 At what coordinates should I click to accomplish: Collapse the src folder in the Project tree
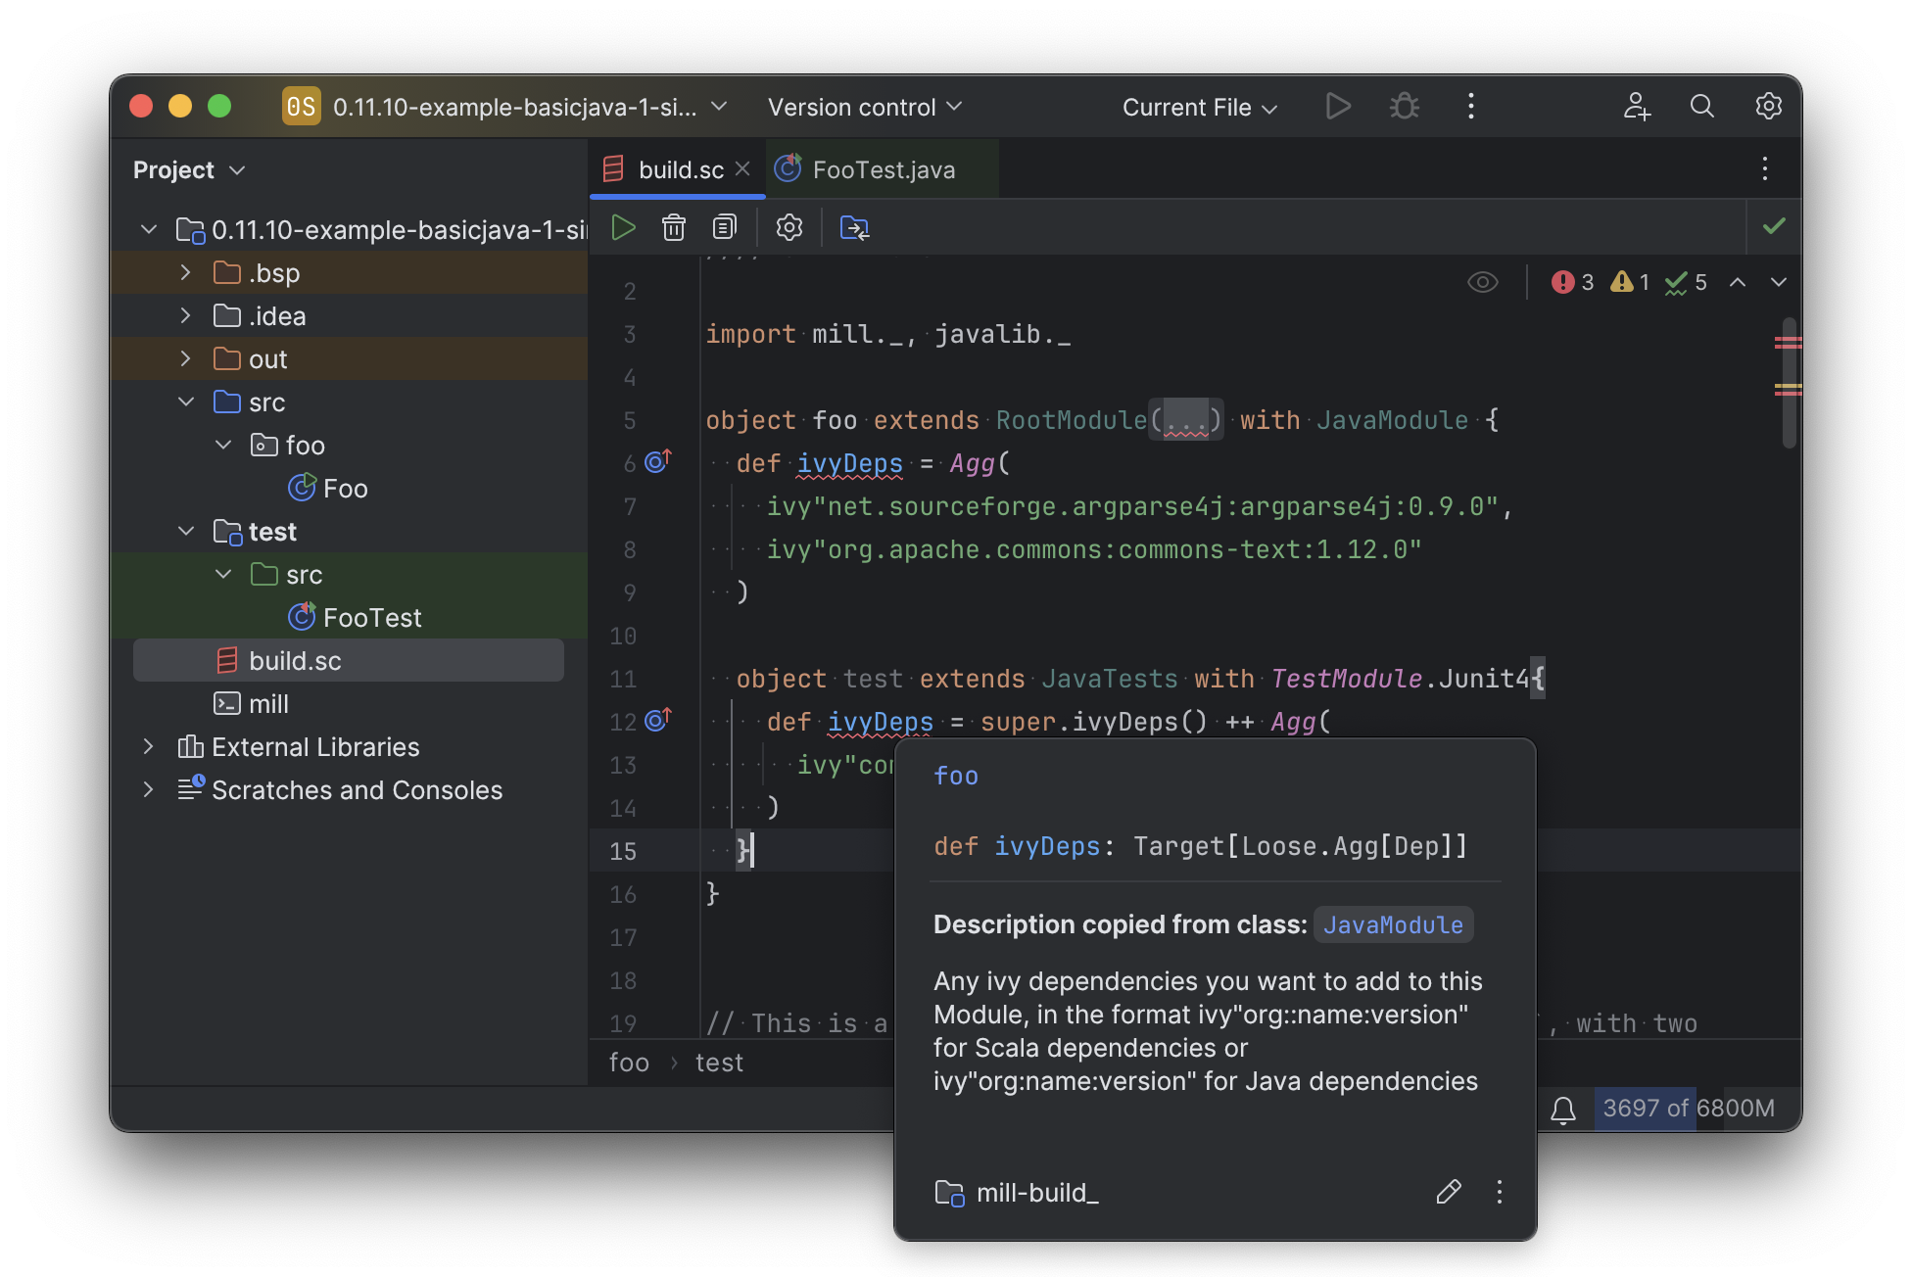coord(186,402)
